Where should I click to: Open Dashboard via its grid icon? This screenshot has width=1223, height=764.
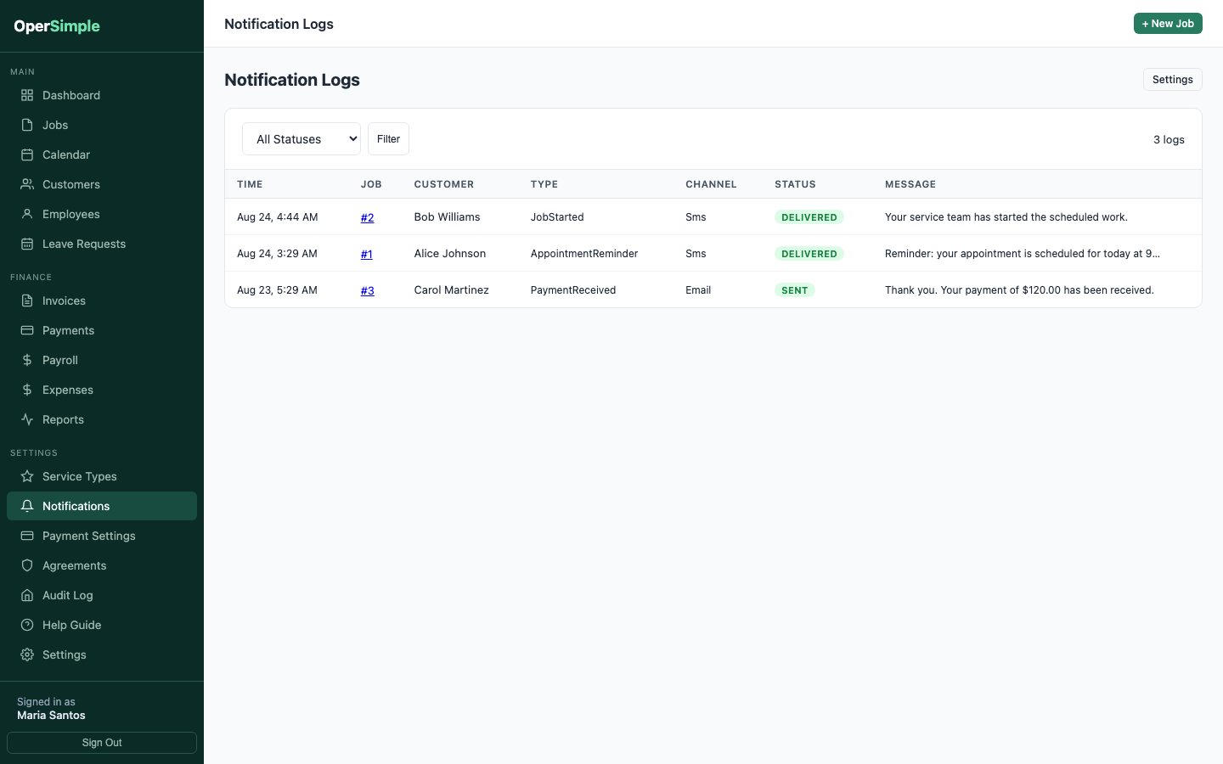pos(27,95)
